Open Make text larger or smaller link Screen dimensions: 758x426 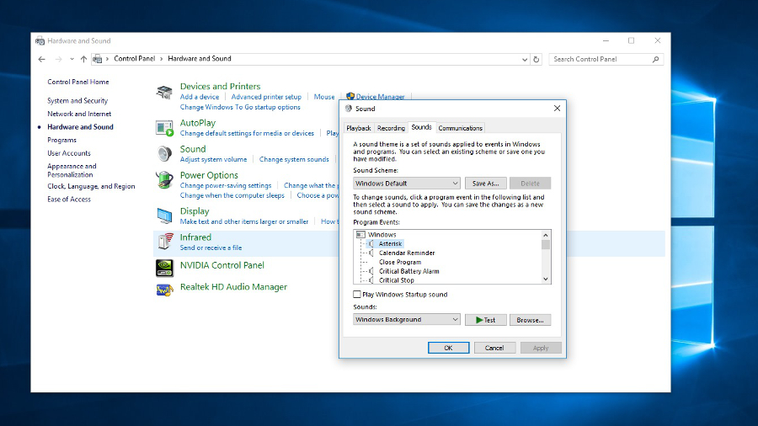click(244, 221)
